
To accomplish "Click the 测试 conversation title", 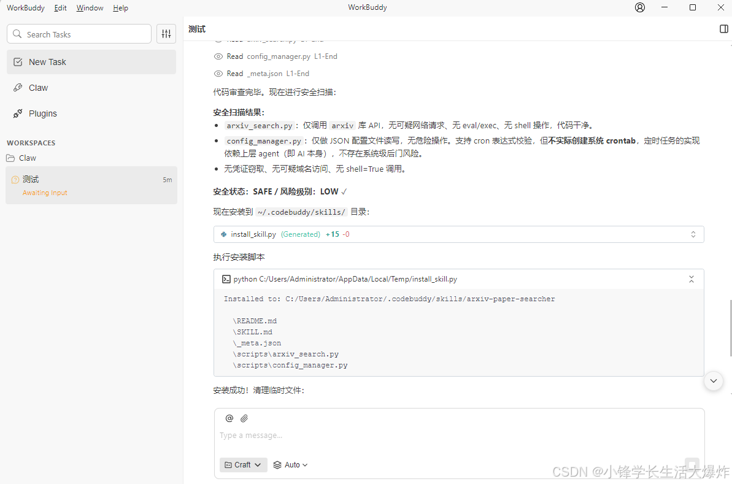I will pyautogui.click(x=197, y=29).
